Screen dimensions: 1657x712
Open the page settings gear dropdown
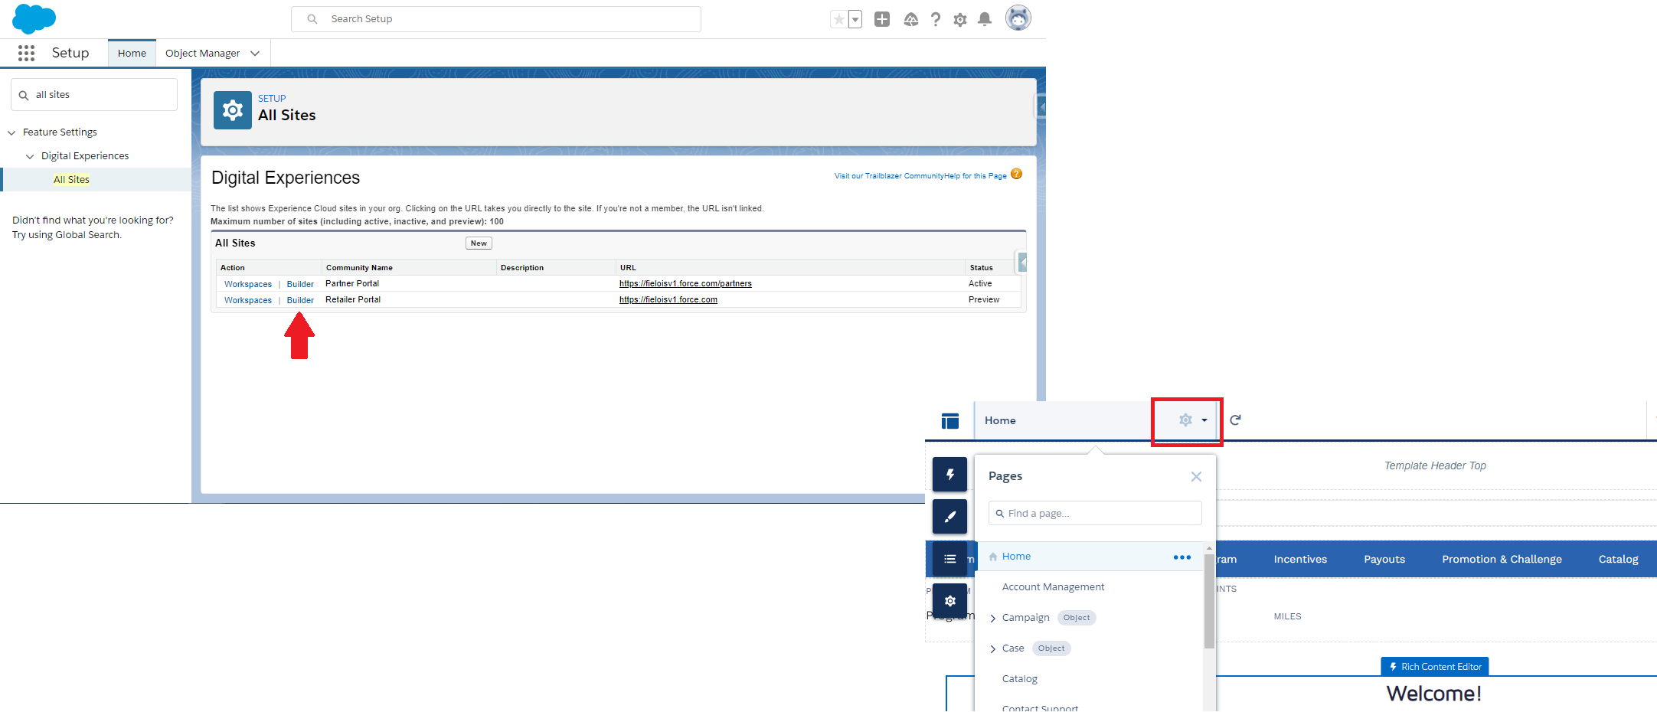click(1191, 420)
